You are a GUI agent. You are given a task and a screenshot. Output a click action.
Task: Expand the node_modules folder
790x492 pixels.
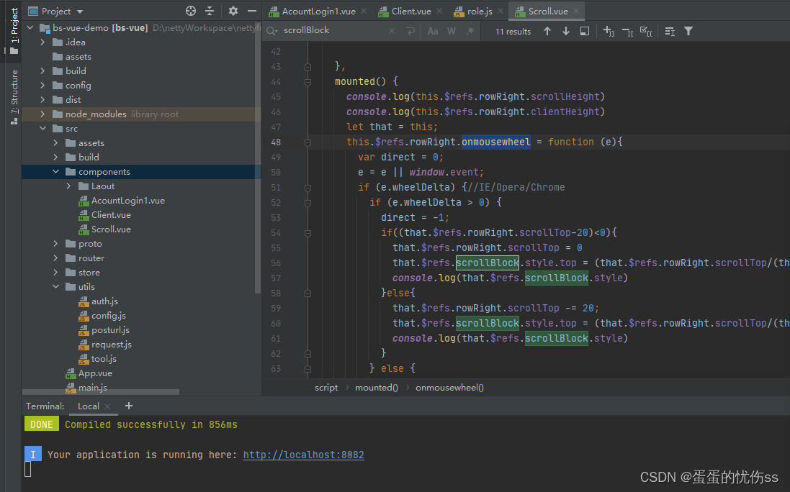[42, 114]
